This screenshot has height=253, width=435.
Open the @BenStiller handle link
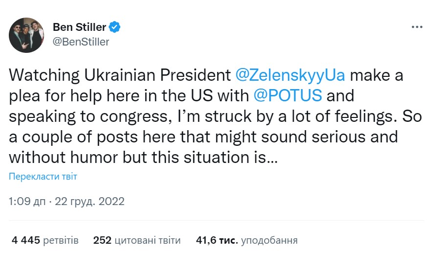(81, 42)
